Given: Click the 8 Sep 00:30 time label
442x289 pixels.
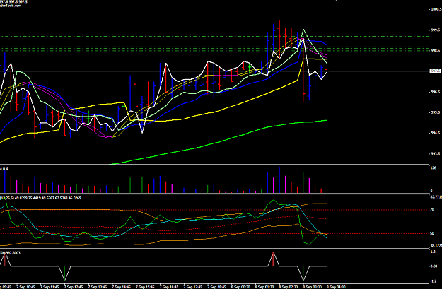Looking at the screenshot, I should click(x=241, y=287).
